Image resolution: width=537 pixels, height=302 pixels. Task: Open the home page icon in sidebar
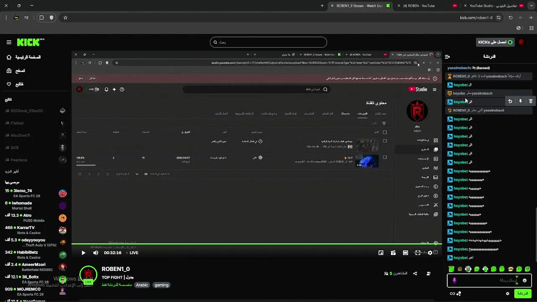click(x=9, y=57)
